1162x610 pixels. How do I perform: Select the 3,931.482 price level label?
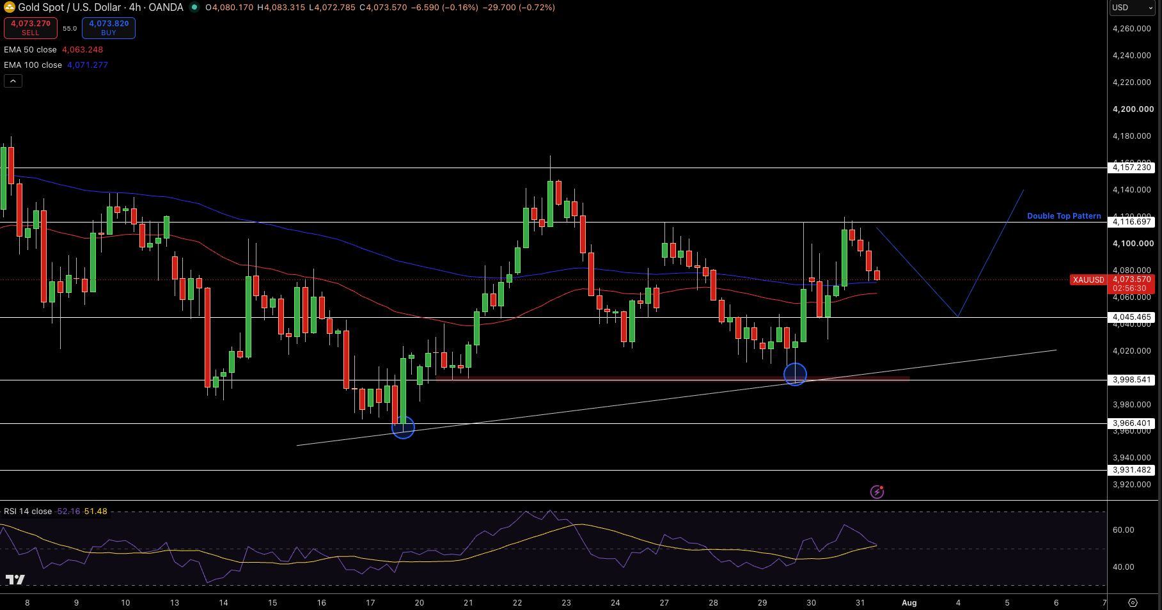[1131, 470]
